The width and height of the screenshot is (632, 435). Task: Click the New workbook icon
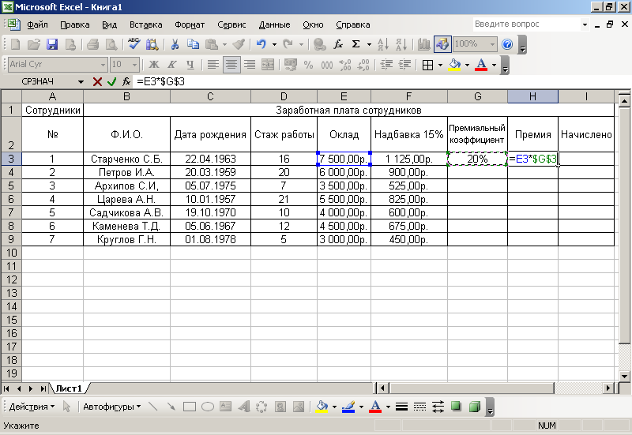[x=15, y=44]
